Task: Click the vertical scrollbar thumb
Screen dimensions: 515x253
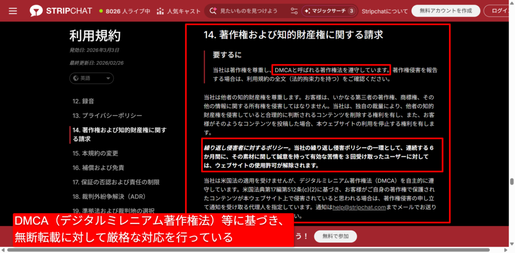Action: 511,182
